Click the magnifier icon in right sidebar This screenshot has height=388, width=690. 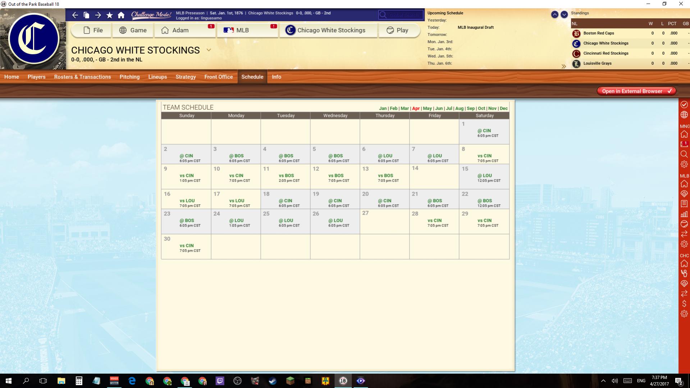[x=684, y=154]
